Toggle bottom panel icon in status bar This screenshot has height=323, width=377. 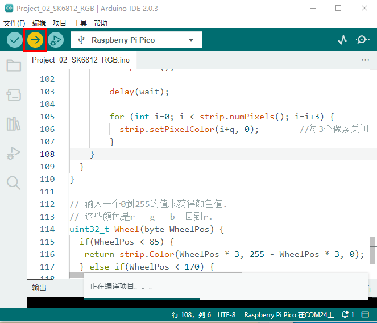click(x=365, y=314)
